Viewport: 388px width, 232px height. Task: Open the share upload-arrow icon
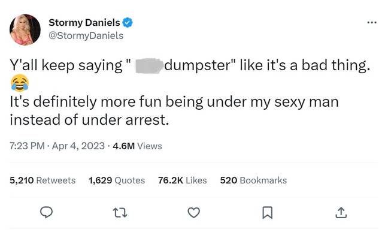tap(341, 212)
